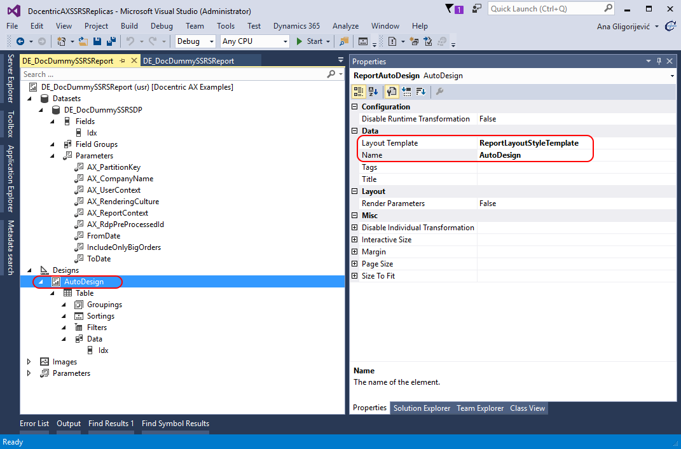
Task: Open the Dynamics 365 menu
Action: [296, 26]
